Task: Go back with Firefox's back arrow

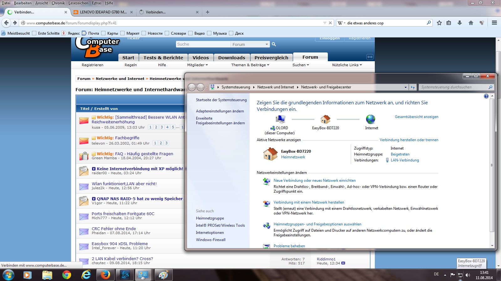Action: coord(6,23)
